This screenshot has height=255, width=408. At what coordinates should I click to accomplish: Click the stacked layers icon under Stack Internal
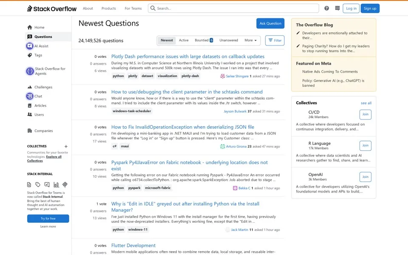(65, 185)
